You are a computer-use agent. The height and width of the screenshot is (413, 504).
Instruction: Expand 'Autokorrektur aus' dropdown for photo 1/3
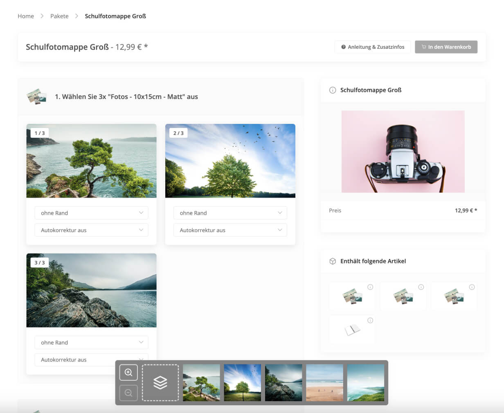[91, 230]
